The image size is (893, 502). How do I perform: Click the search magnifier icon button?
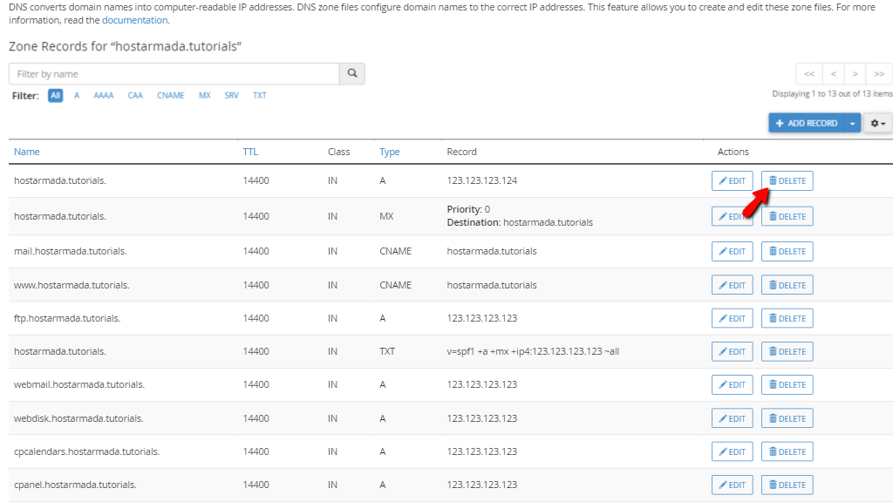[352, 73]
